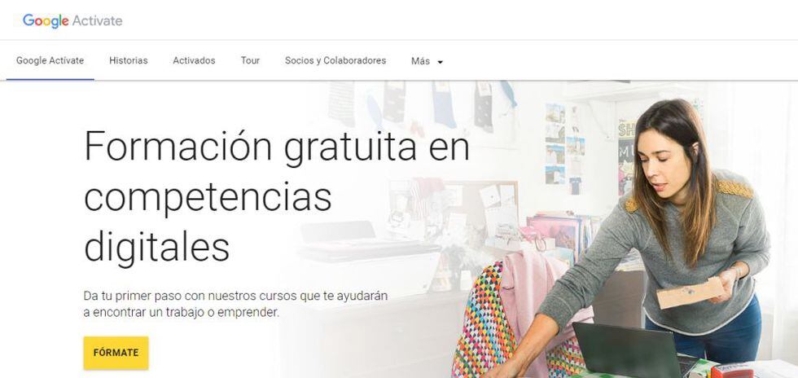Select the Google Activate tab
798x378 pixels.
point(50,60)
